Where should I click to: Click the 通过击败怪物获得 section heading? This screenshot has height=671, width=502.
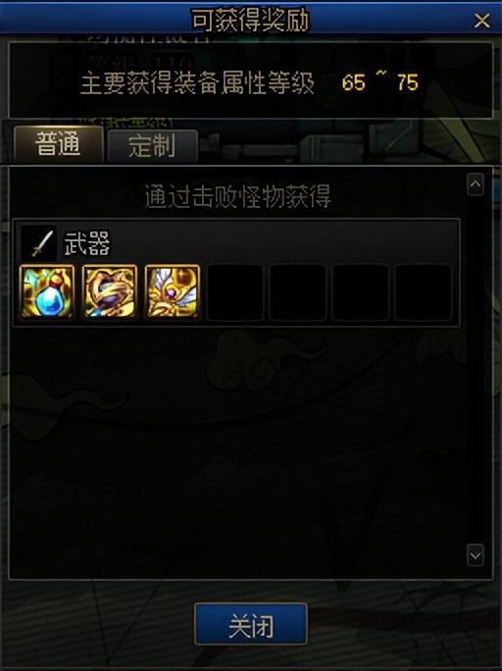237,196
